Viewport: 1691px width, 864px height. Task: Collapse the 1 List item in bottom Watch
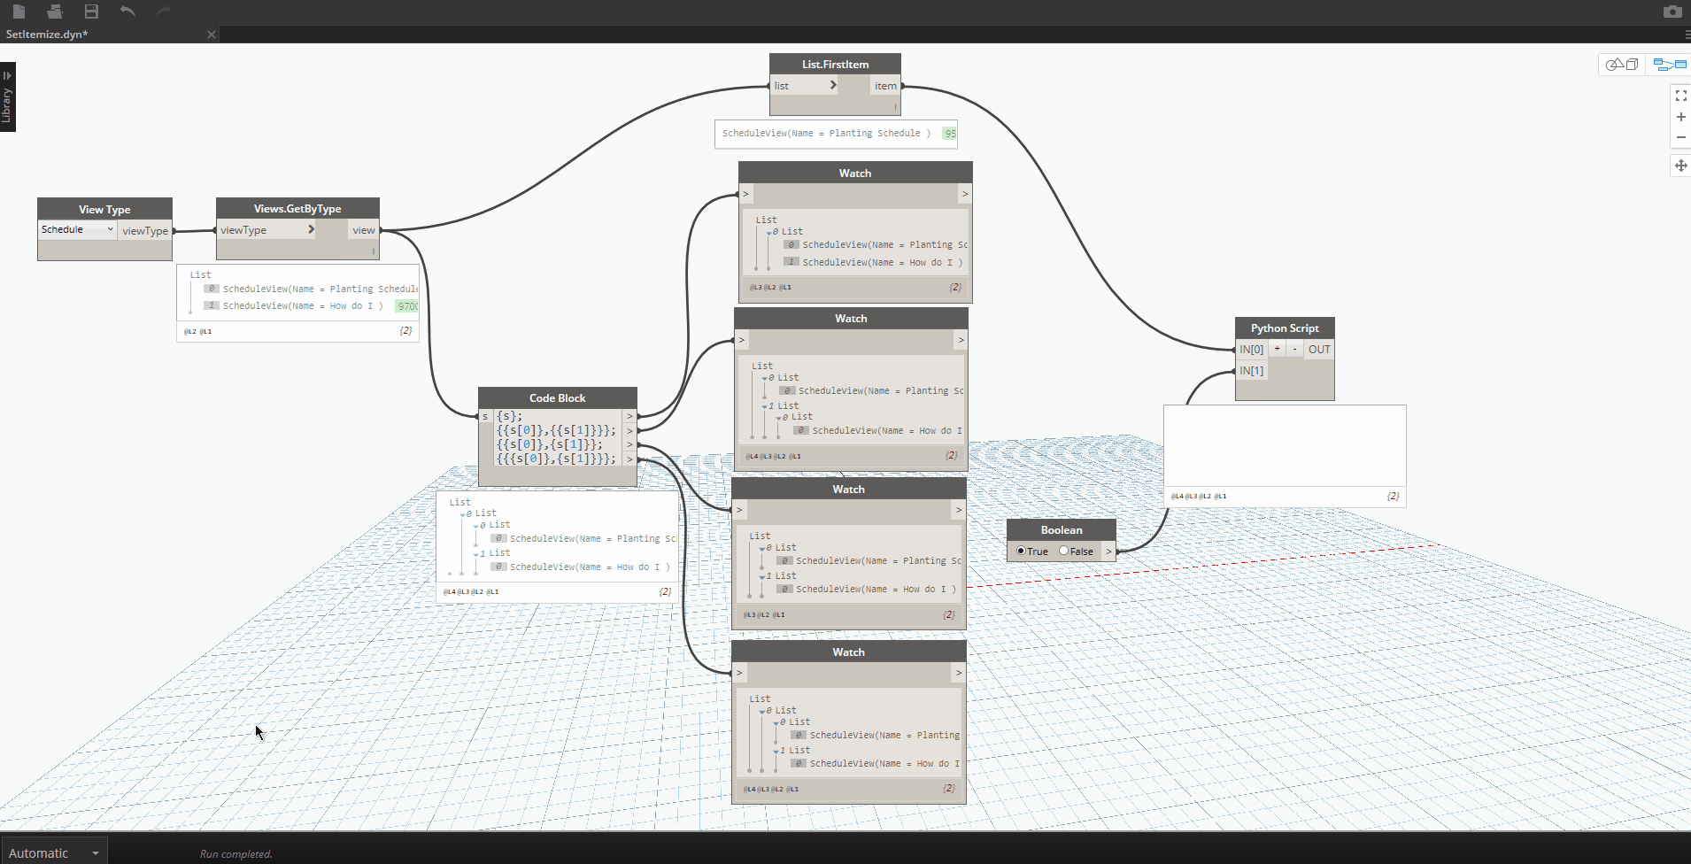point(776,751)
